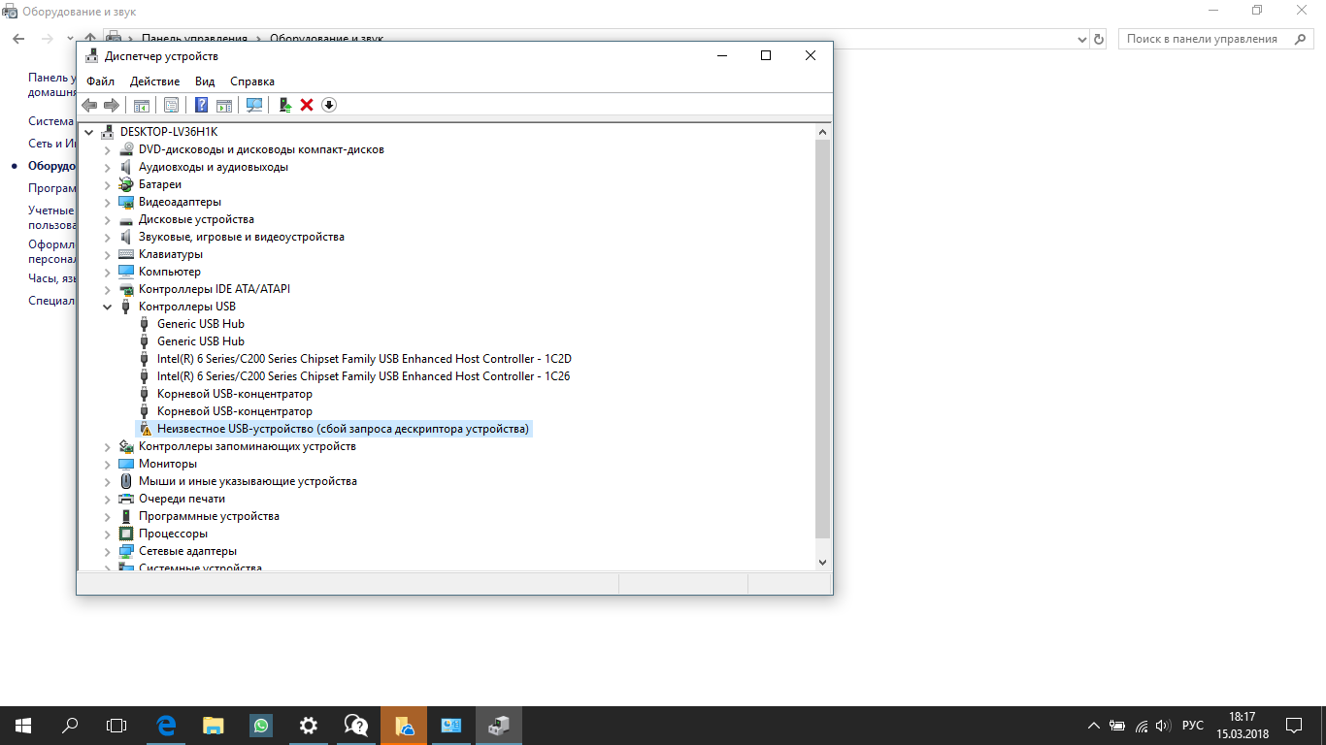The width and height of the screenshot is (1326, 745).
Task: Click the Back arrow in Device Manager toolbar
Action: tap(89, 105)
